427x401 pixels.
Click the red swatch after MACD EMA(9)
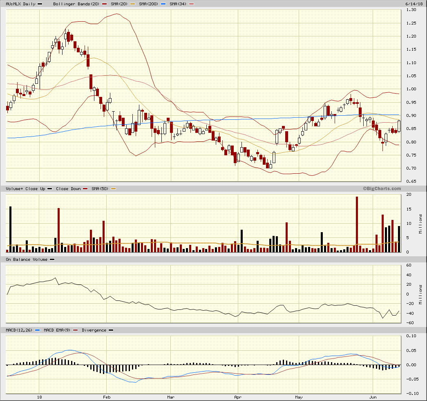point(75,330)
